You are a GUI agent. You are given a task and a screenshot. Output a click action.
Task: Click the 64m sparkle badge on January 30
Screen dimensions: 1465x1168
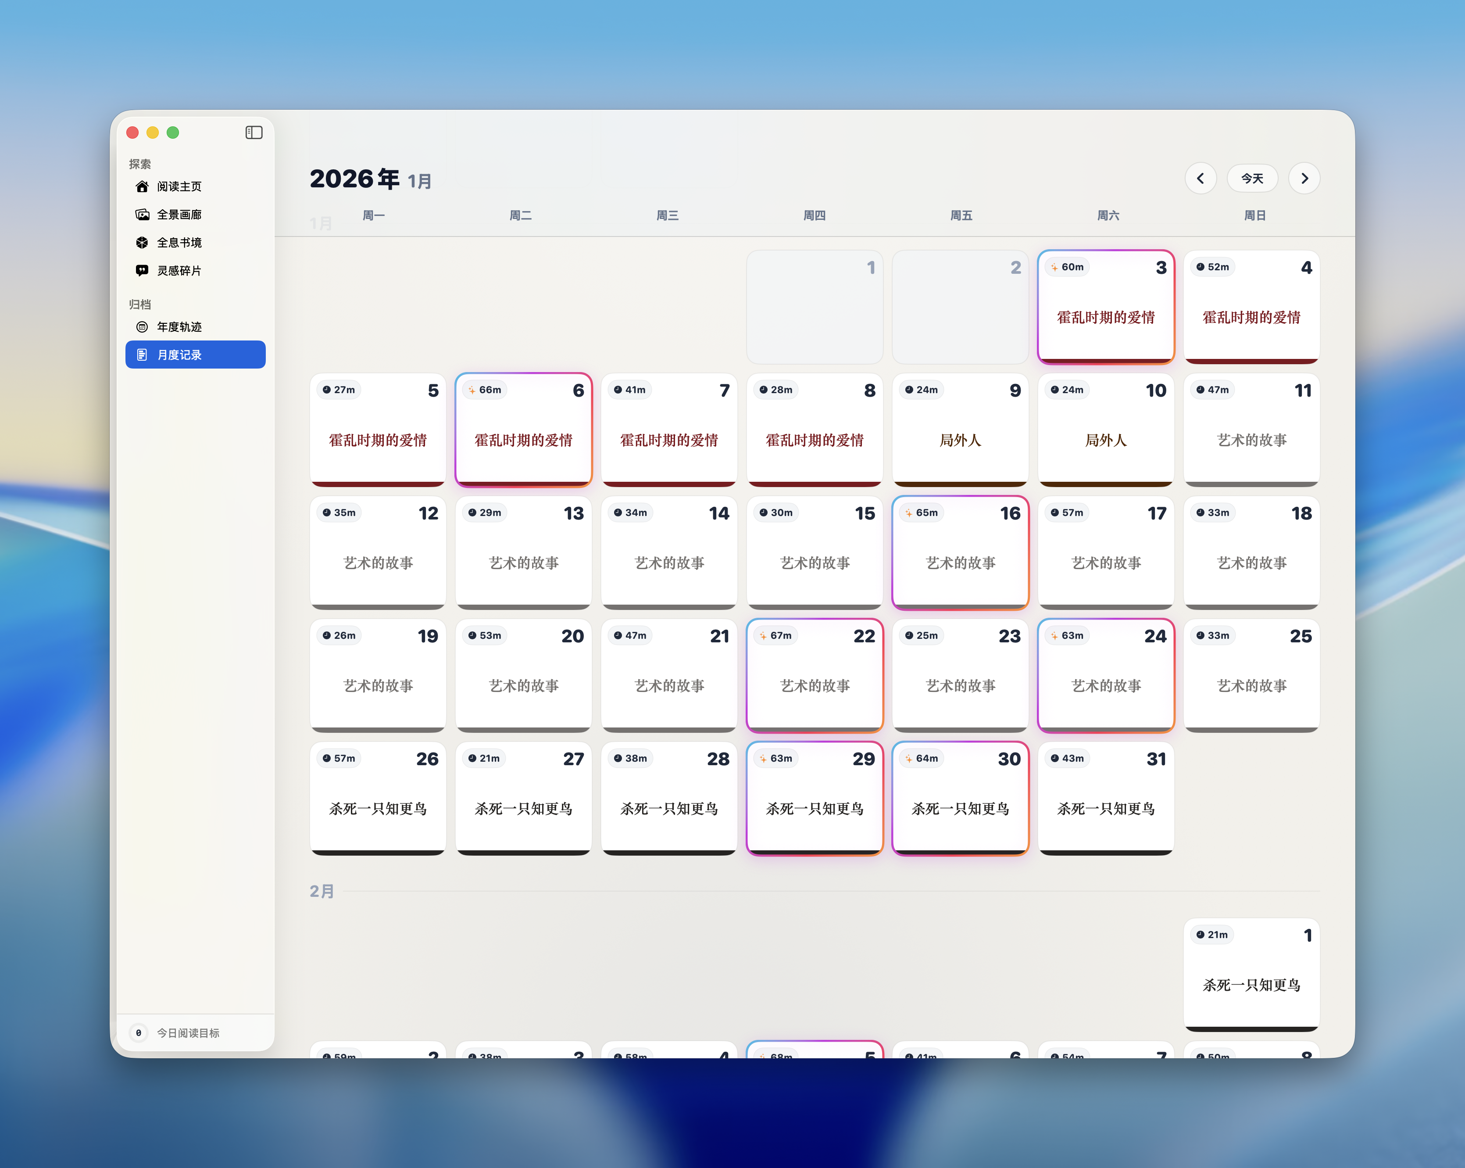click(x=921, y=758)
